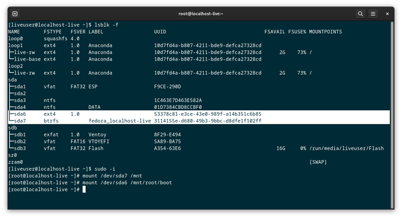Click the sda1 partition name
Viewport: 402px width, 218px height.
(20, 86)
